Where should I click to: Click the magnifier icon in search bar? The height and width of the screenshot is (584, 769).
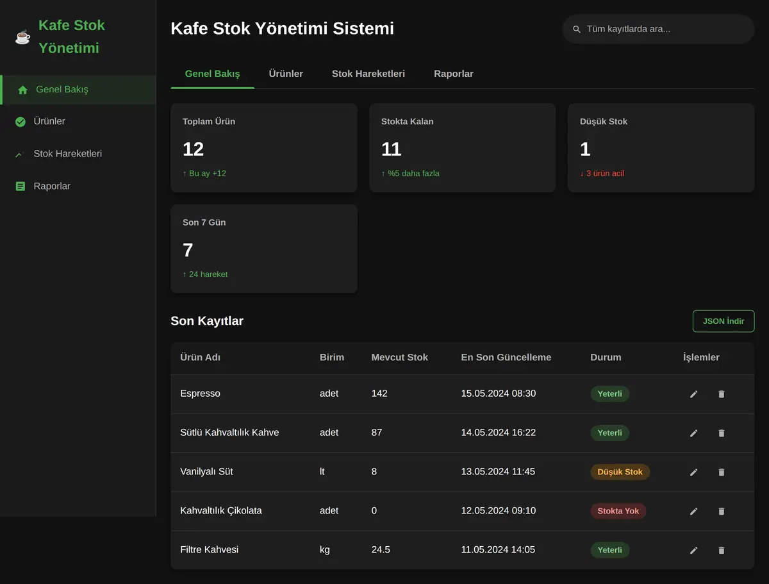577,29
